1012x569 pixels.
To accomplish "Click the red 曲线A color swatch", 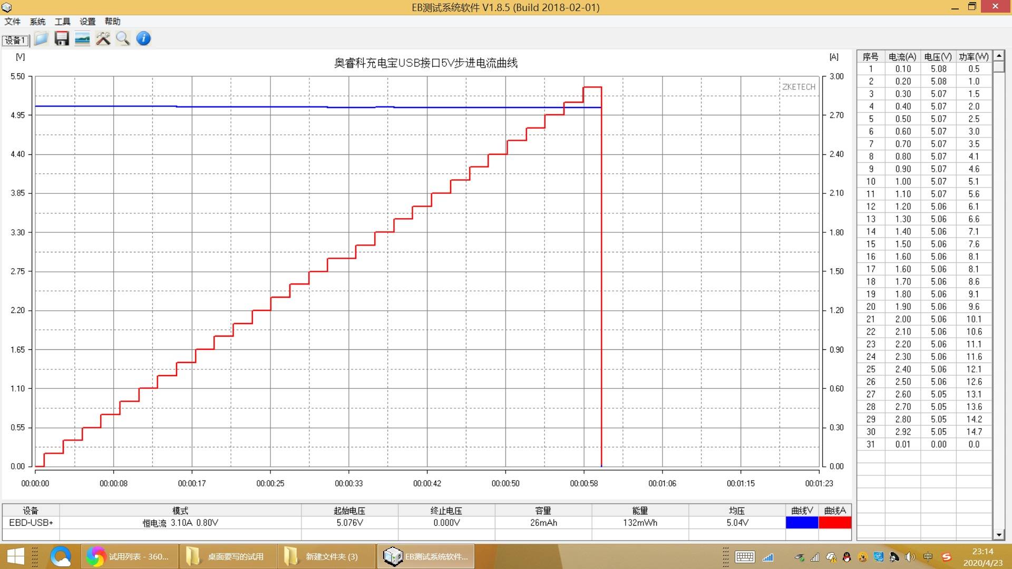I will point(835,523).
